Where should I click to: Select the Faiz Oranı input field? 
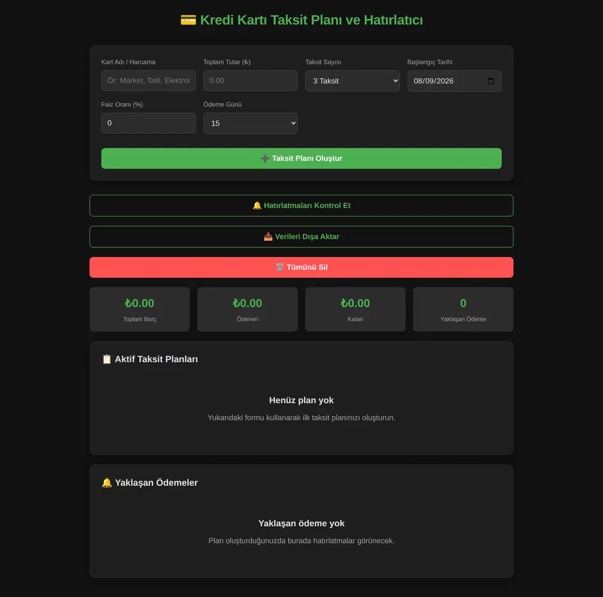pyautogui.click(x=148, y=123)
